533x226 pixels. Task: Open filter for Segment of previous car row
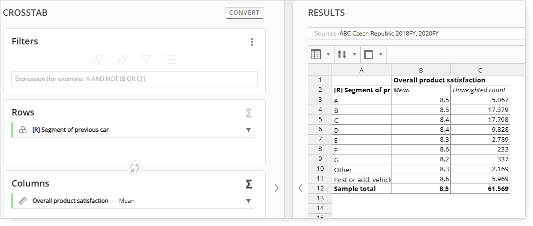pyautogui.click(x=248, y=130)
